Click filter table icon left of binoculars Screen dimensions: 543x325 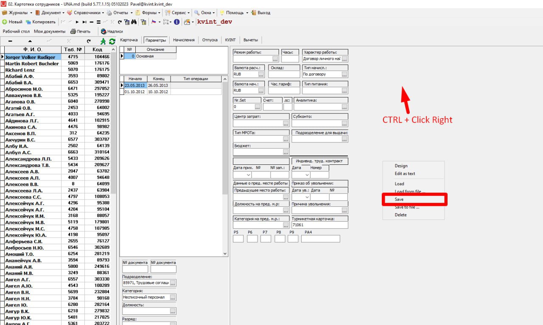pyautogui.click(x=126, y=22)
